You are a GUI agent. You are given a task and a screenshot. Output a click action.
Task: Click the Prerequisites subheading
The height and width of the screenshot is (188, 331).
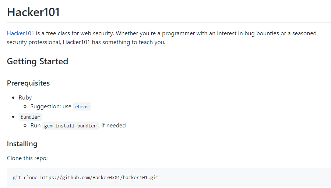[28, 83]
